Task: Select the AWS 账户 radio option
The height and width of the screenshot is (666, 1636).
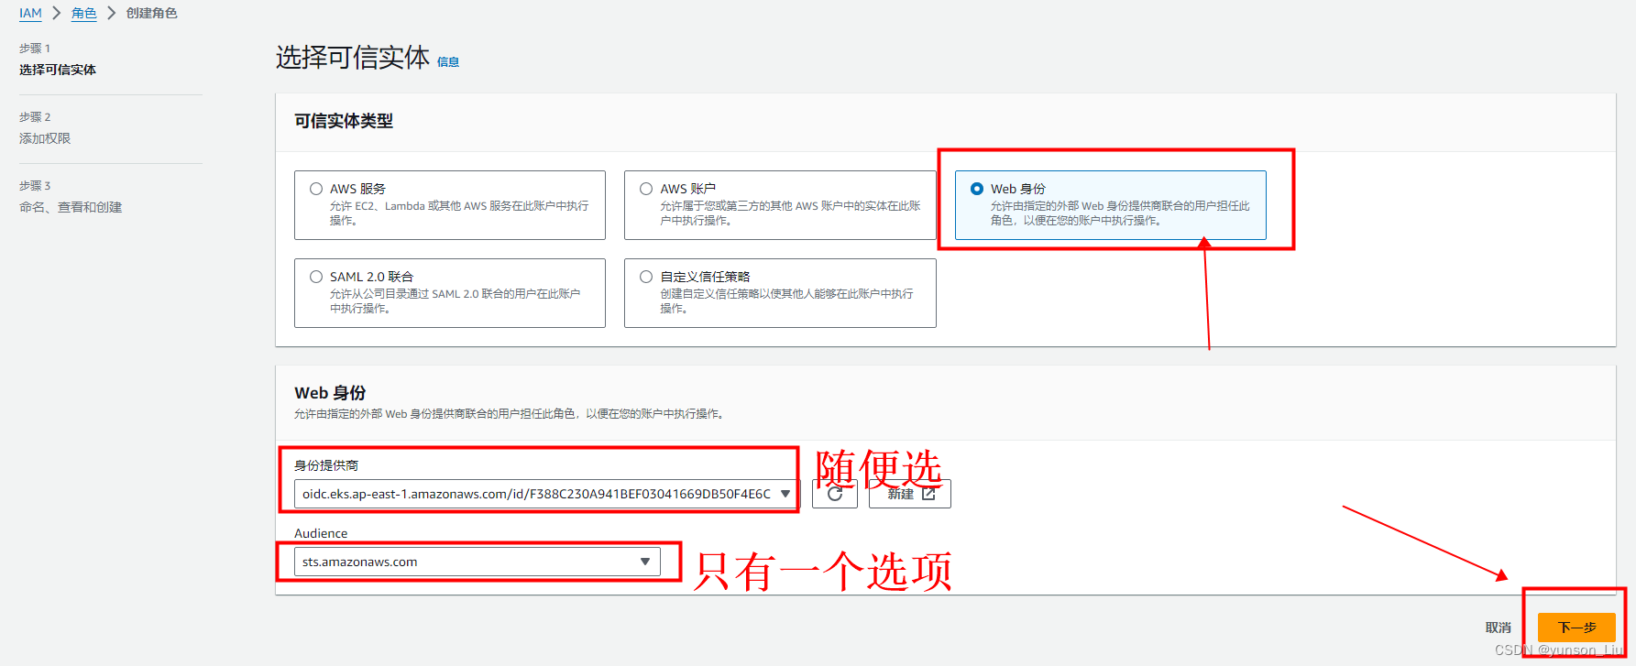Action: coord(646,189)
